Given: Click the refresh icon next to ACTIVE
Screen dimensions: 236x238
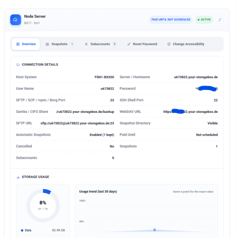Looking at the screenshot, I should coord(220,20).
